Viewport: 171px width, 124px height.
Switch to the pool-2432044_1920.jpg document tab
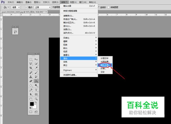23,12
